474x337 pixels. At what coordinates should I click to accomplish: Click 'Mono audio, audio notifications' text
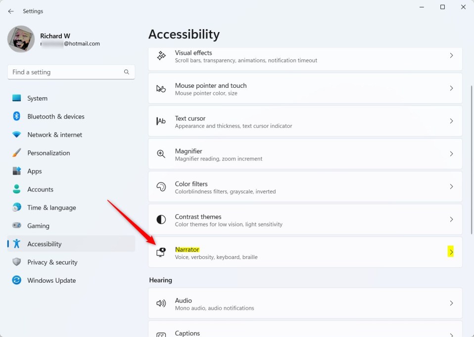(x=215, y=308)
